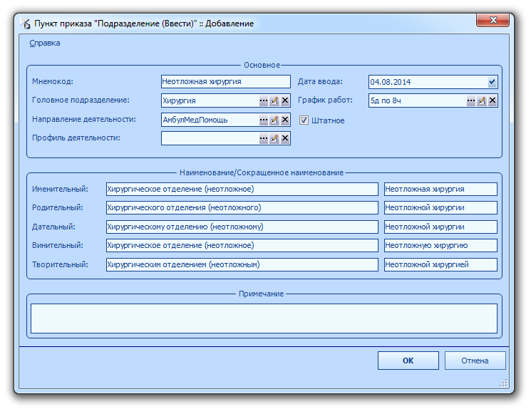This screenshot has height=409, width=531.
Task: Click the Мнемокод label
Action: tap(53, 82)
